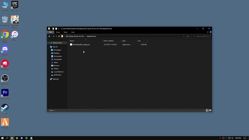This screenshot has height=140, width=249.
Task: Go up one folder level
Action: [59, 36]
